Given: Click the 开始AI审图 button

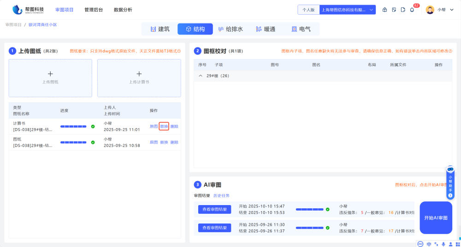Looking at the screenshot, I should [436, 218].
